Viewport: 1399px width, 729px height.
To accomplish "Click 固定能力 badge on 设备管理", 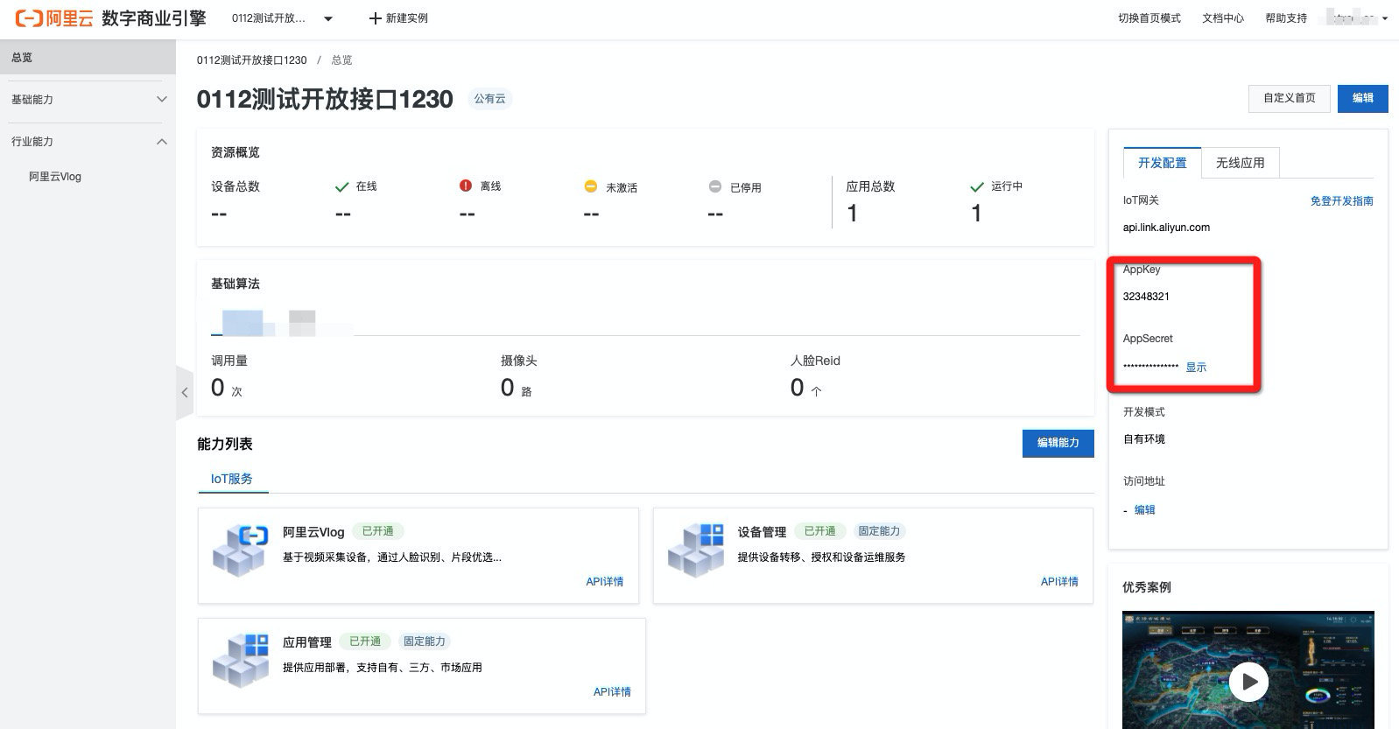I will click(878, 531).
